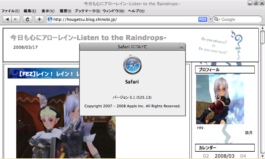Open the ヘルプ(H) menu
265x159 pixels.
click(x=136, y=11)
